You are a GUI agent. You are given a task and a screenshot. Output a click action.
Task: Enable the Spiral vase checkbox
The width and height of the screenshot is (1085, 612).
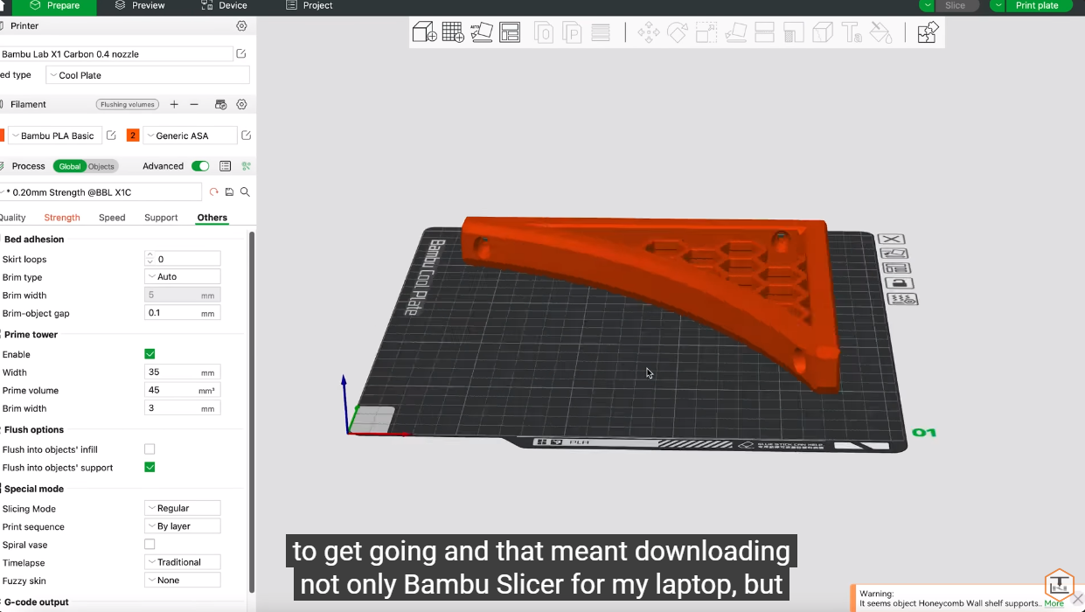tap(150, 545)
